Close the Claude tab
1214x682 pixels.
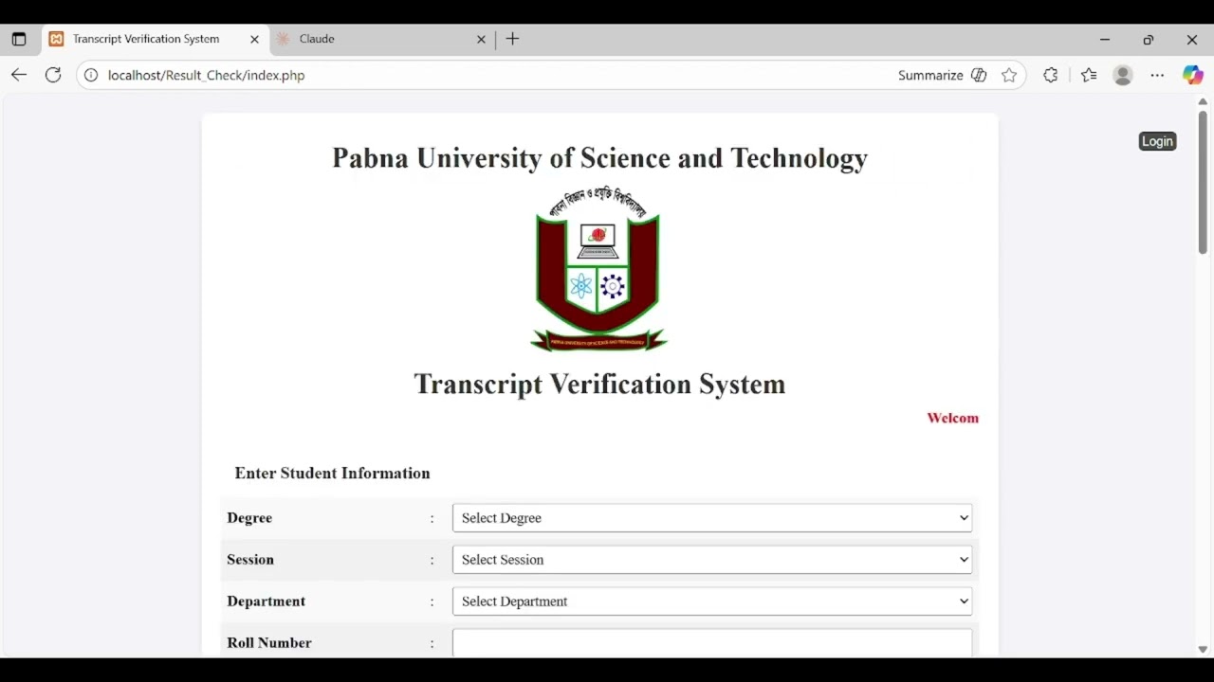click(x=481, y=39)
